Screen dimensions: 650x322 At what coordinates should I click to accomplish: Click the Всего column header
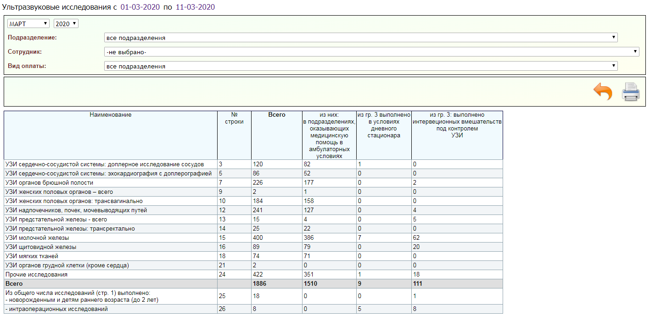pyautogui.click(x=276, y=115)
